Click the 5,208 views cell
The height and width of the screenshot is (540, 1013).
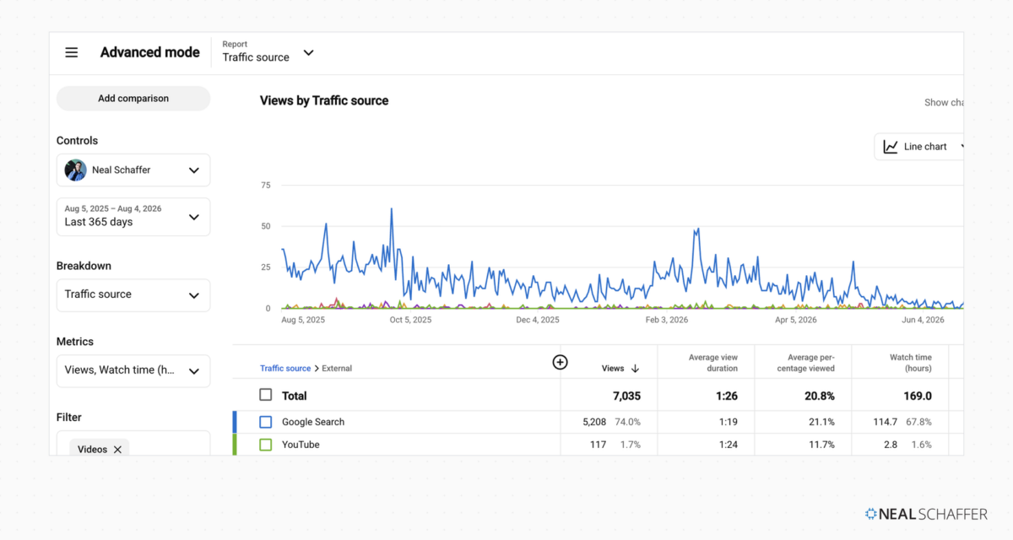[594, 422]
